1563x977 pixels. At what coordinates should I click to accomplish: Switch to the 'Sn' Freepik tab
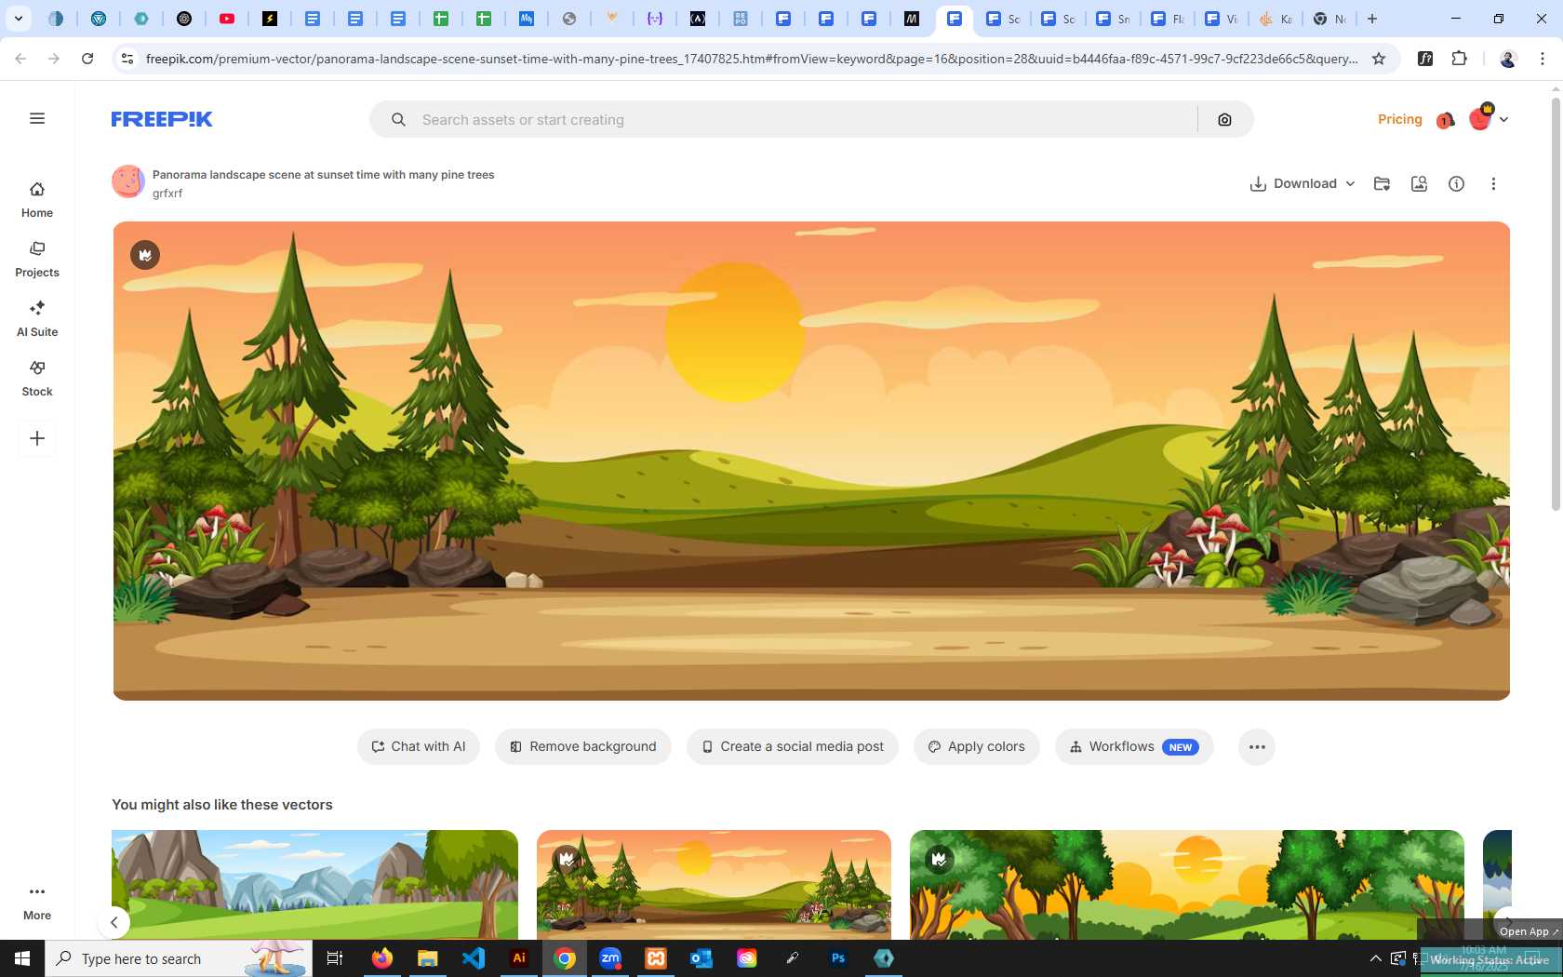[x=1114, y=19]
